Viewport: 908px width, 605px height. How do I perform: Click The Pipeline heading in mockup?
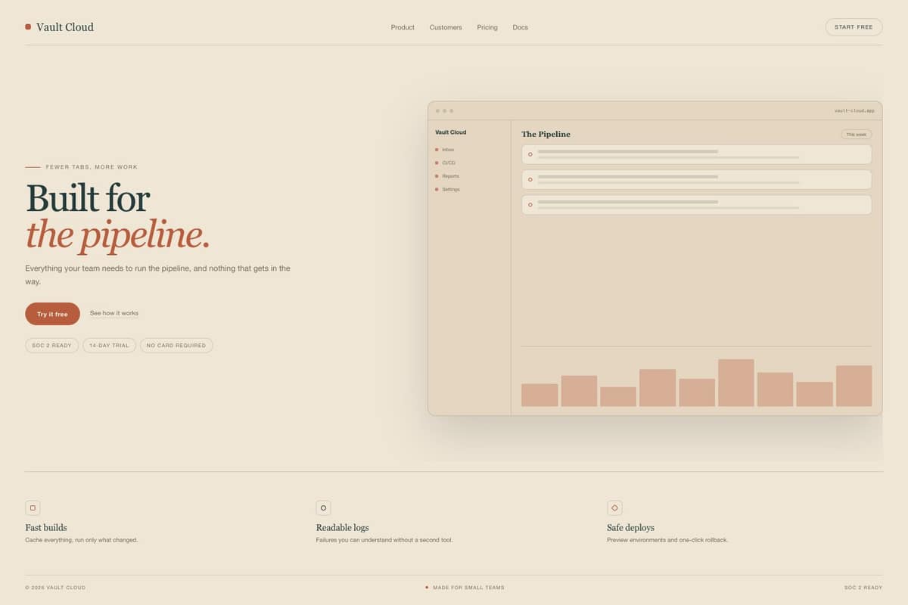tap(546, 134)
